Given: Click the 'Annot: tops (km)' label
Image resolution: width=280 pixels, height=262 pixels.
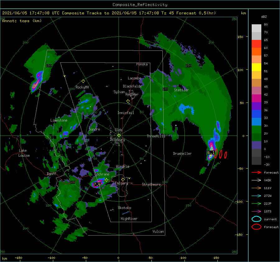Looking at the screenshot, I should (x=22, y=21).
